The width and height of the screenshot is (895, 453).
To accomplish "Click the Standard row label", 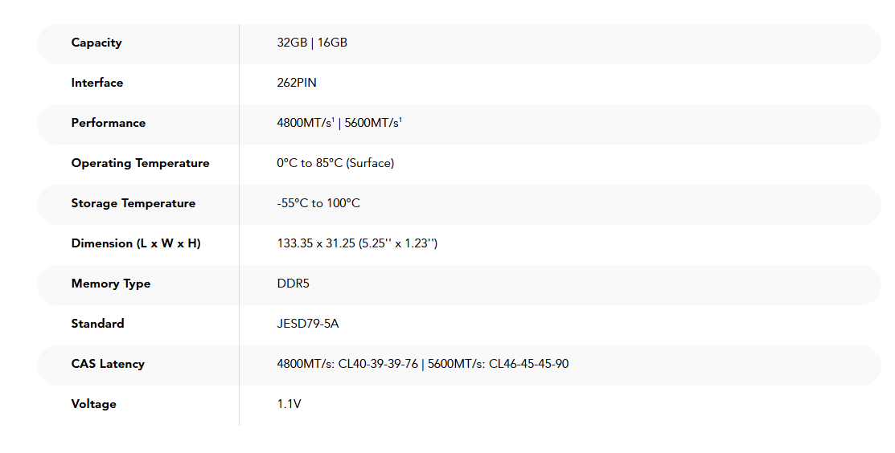I will (x=97, y=324).
